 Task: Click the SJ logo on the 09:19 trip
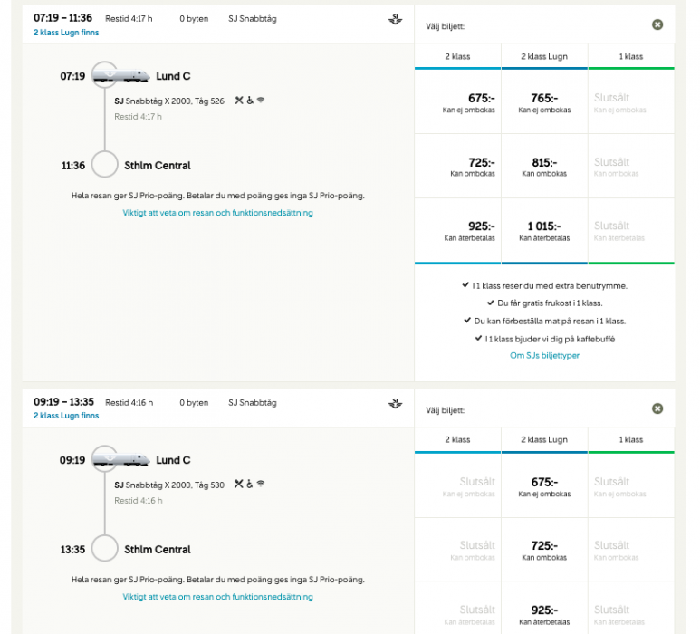pyautogui.click(x=395, y=403)
